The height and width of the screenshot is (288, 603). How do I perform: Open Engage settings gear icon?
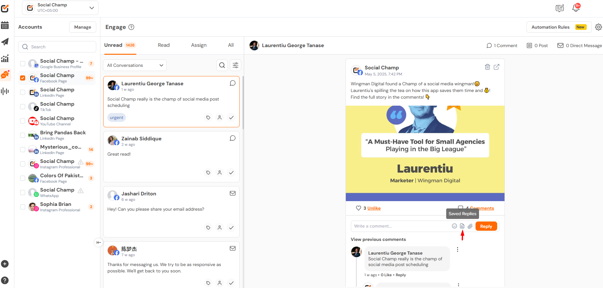pyautogui.click(x=599, y=27)
